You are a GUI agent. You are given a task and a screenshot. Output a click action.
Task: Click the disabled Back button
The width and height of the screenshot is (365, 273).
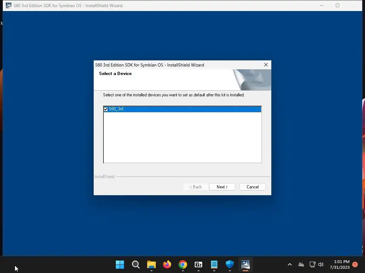click(x=196, y=187)
